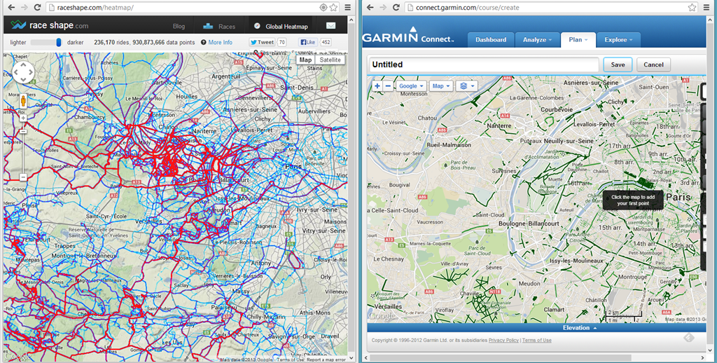The image size is (717, 363).
Task: Zoom in on the raceshape heatmap
Action: click(23, 118)
